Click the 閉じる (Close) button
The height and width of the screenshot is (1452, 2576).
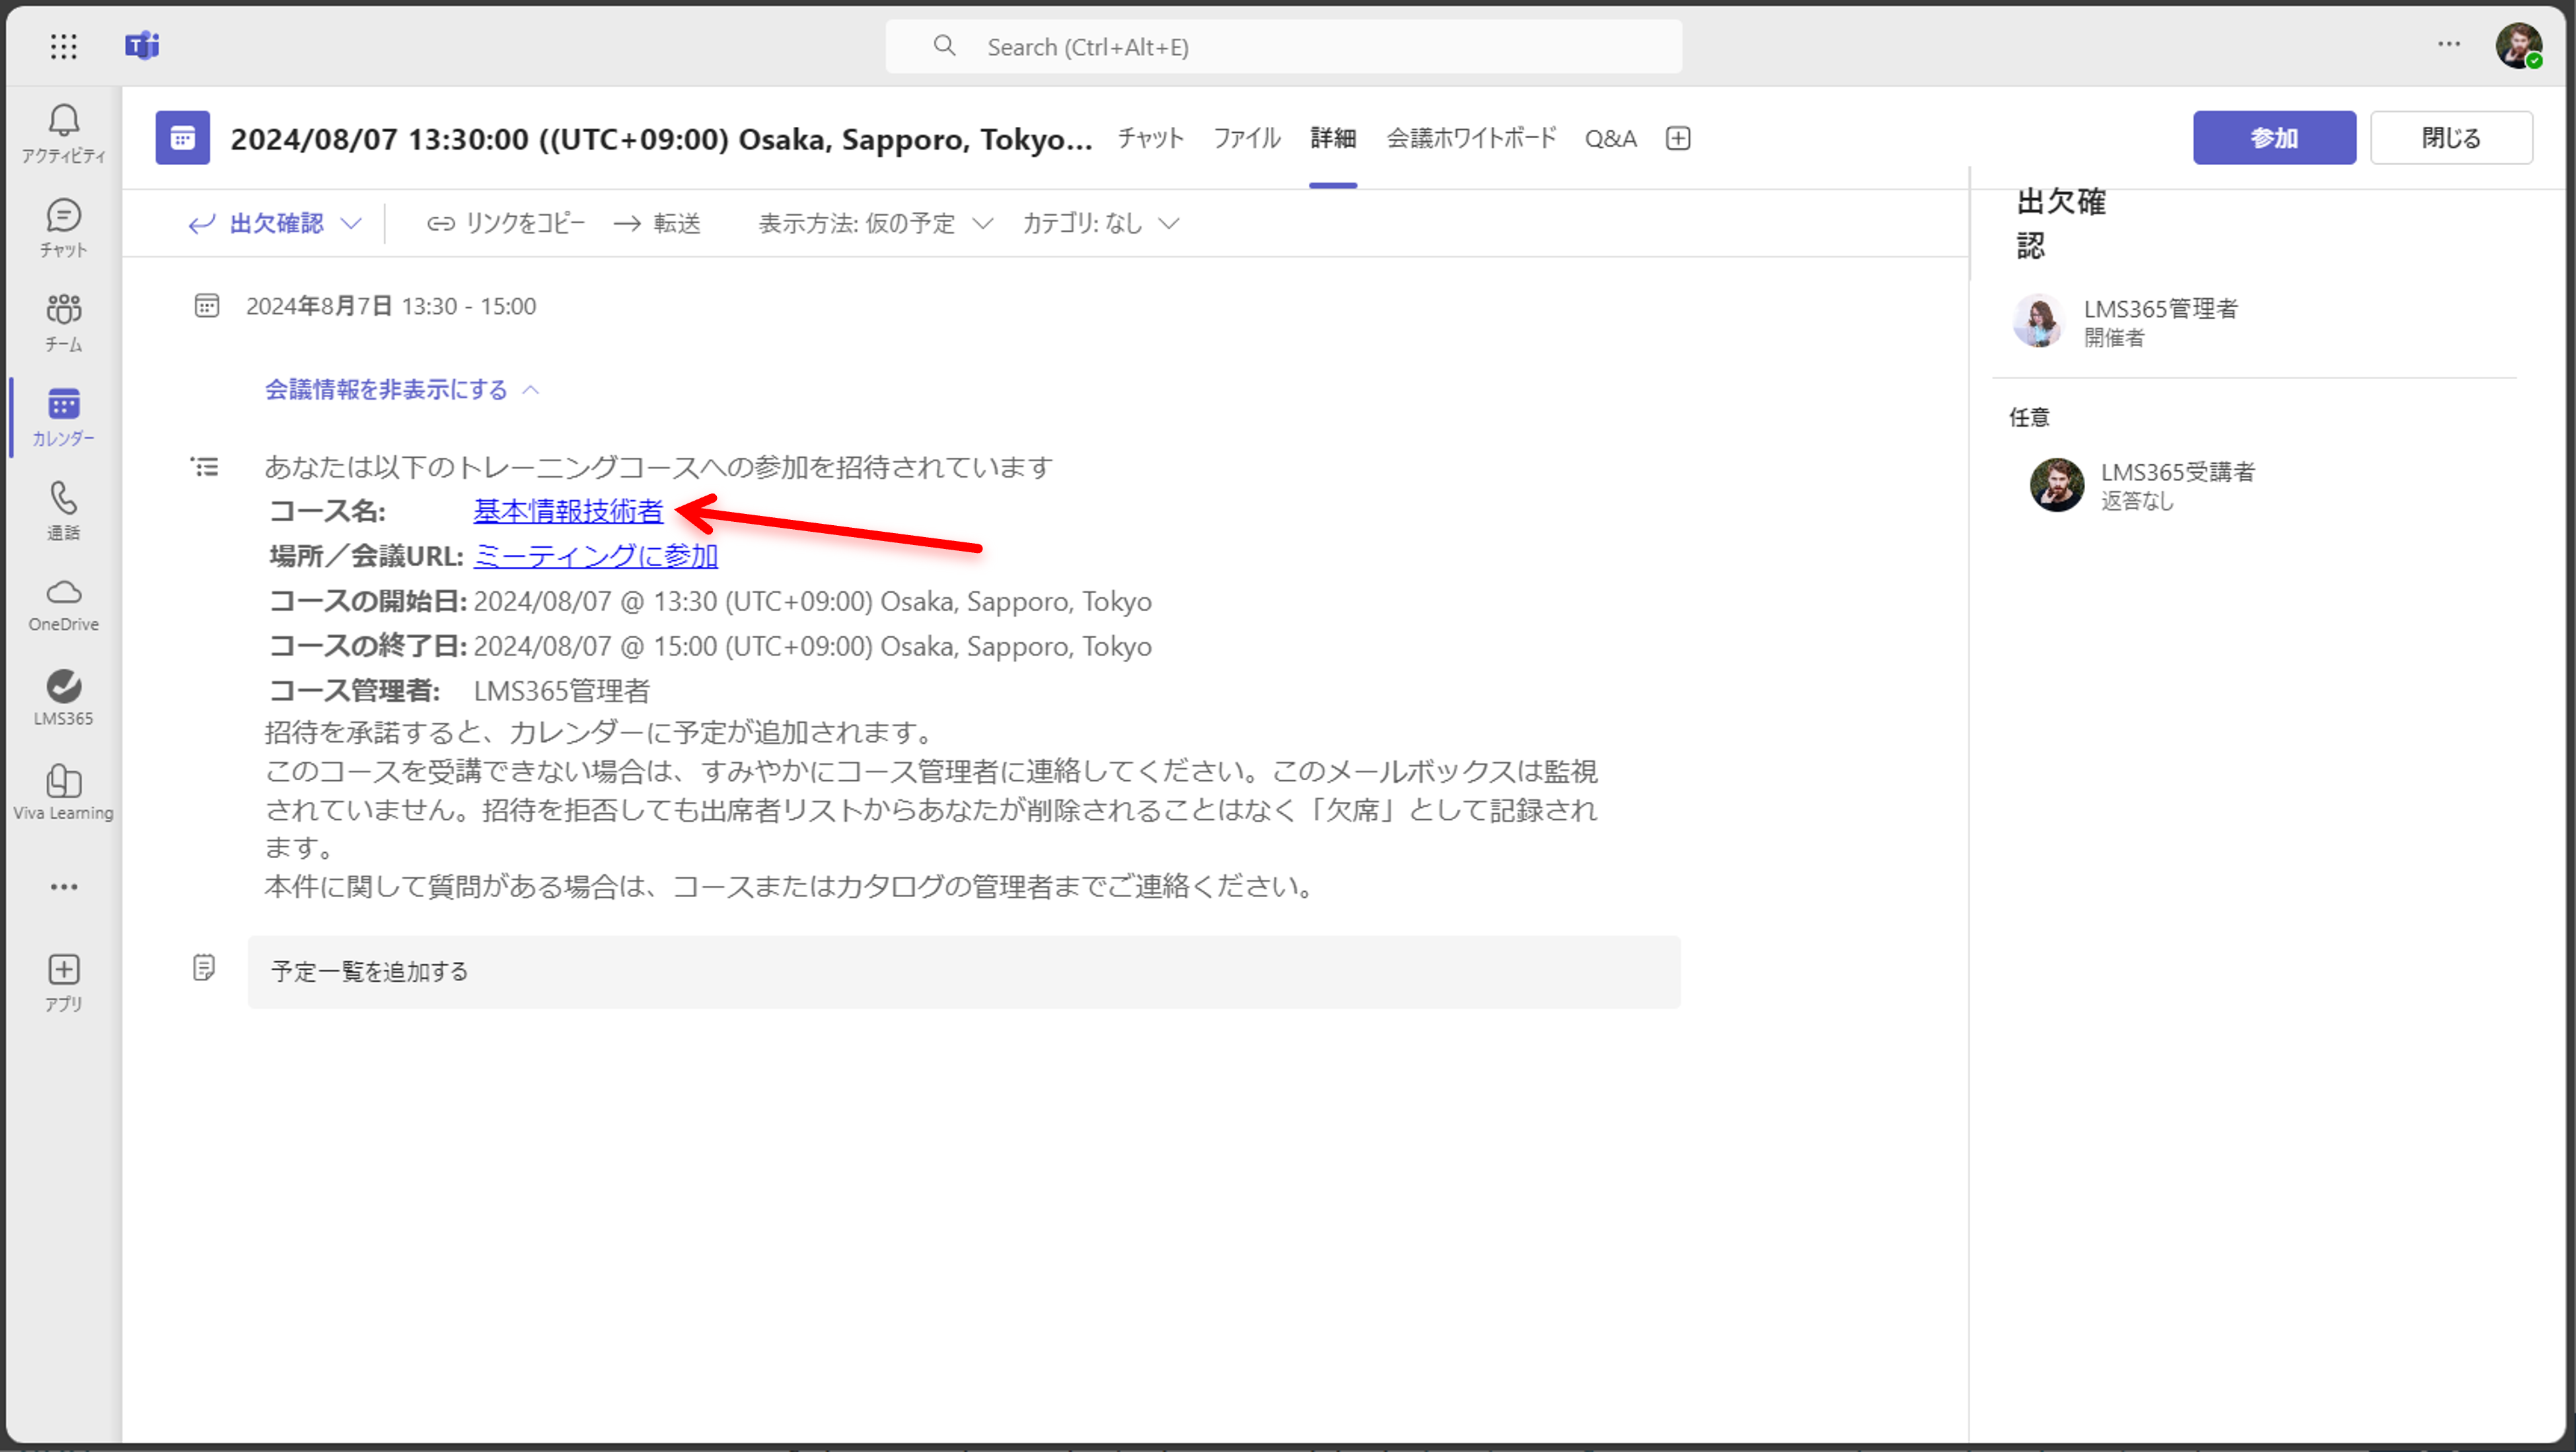2451,138
